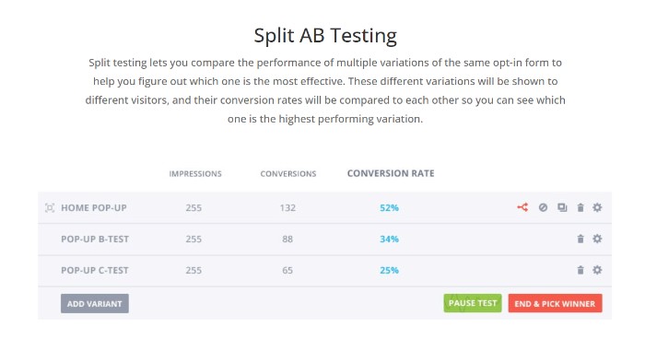The height and width of the screenshot is (339, 645).
Task: Select the Impressions column header
Action: [x=195, y=174]
